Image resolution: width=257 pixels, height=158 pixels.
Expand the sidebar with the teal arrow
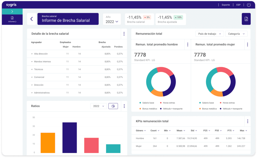point(12,12)
